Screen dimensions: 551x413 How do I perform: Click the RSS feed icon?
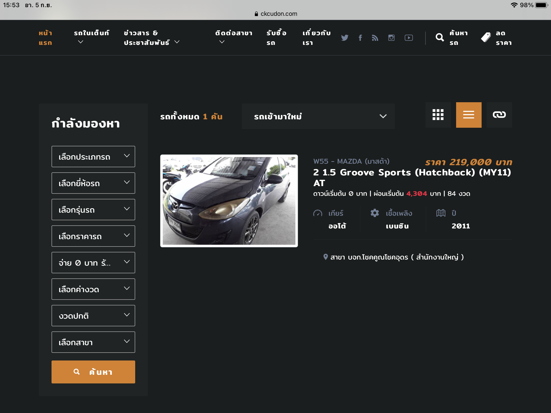(x=375, y=38)
